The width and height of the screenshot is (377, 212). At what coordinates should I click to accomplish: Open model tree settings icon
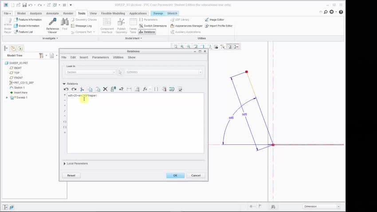coord(41,56)
